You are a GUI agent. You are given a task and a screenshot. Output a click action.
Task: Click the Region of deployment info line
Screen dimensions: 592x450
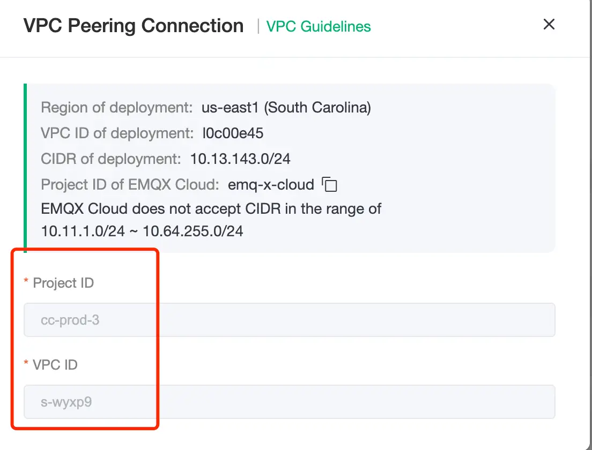tap(206, 108)
